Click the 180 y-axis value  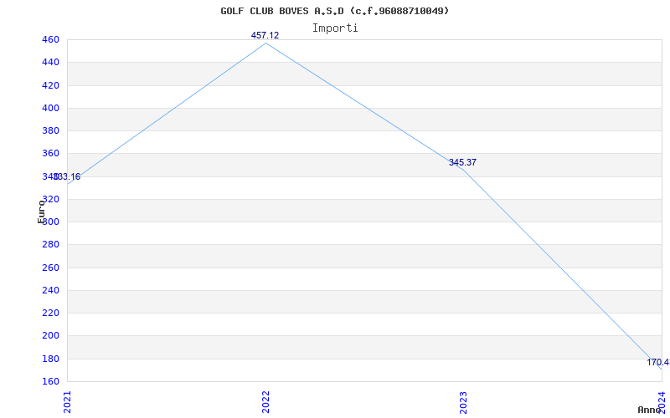tap(51, 359)
